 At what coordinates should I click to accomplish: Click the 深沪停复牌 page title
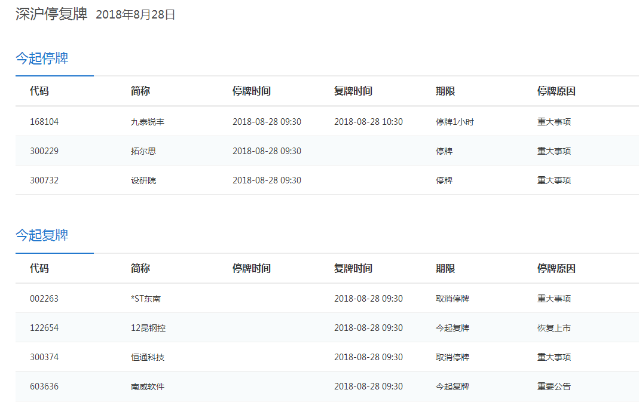pyautogui.click(x=51, y=15)
